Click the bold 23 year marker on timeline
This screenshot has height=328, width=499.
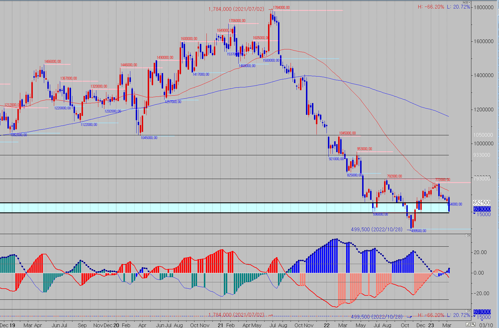(431, 325)
